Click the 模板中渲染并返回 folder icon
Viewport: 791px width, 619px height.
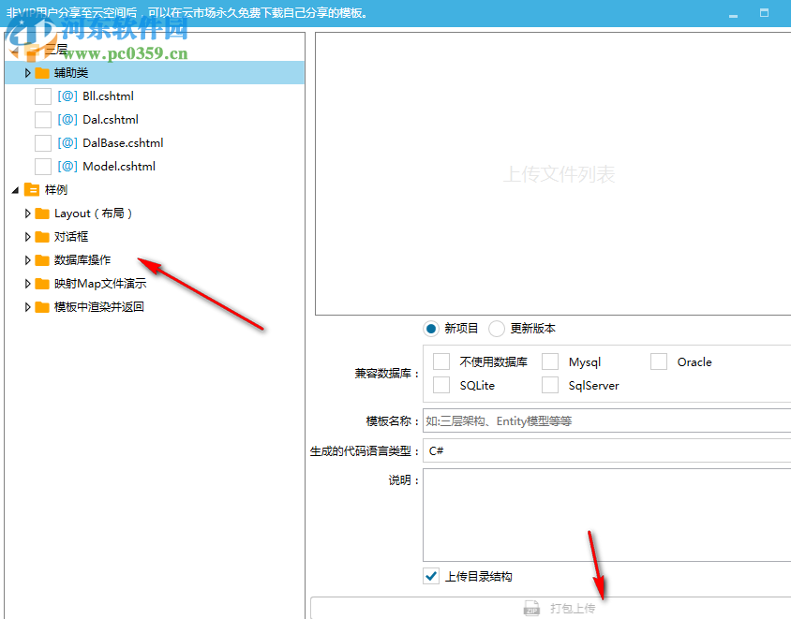coord(42,307)
